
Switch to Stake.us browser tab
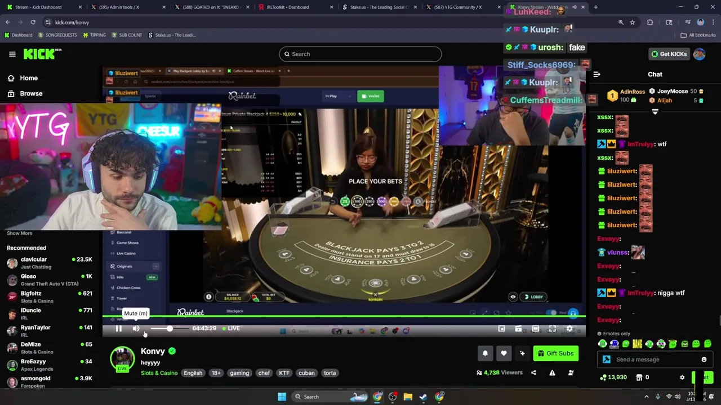[x=379, y=7]
